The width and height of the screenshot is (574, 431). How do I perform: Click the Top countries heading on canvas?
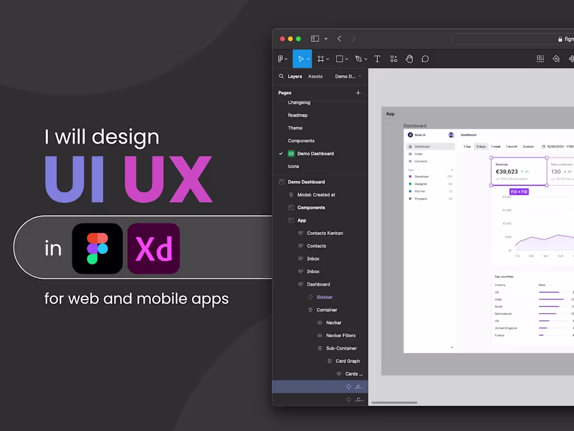pyautogui.click(x=504, y=277)
